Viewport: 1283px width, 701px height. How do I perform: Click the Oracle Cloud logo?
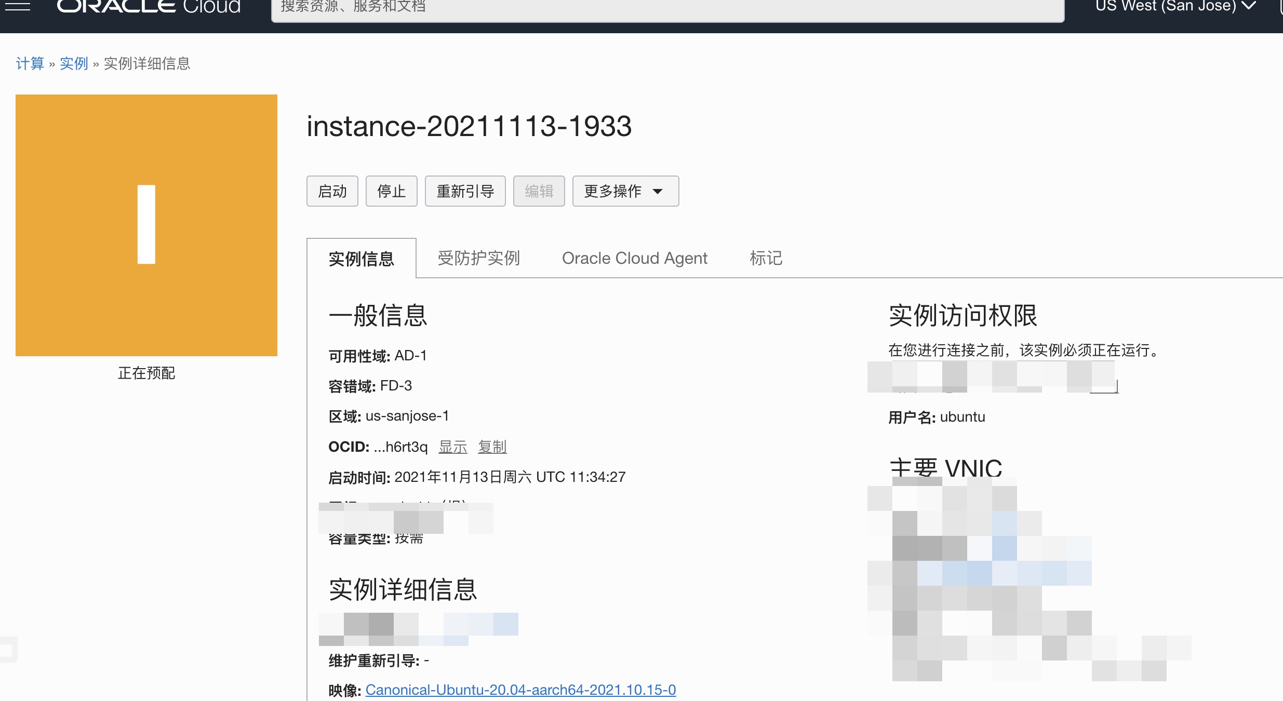point(149,6)
